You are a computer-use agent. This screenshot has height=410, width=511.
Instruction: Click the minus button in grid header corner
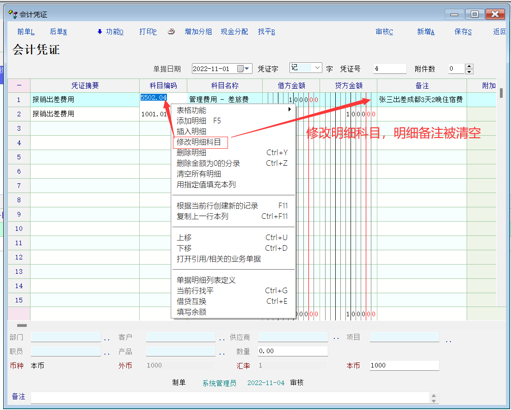(x=19, y=85)
